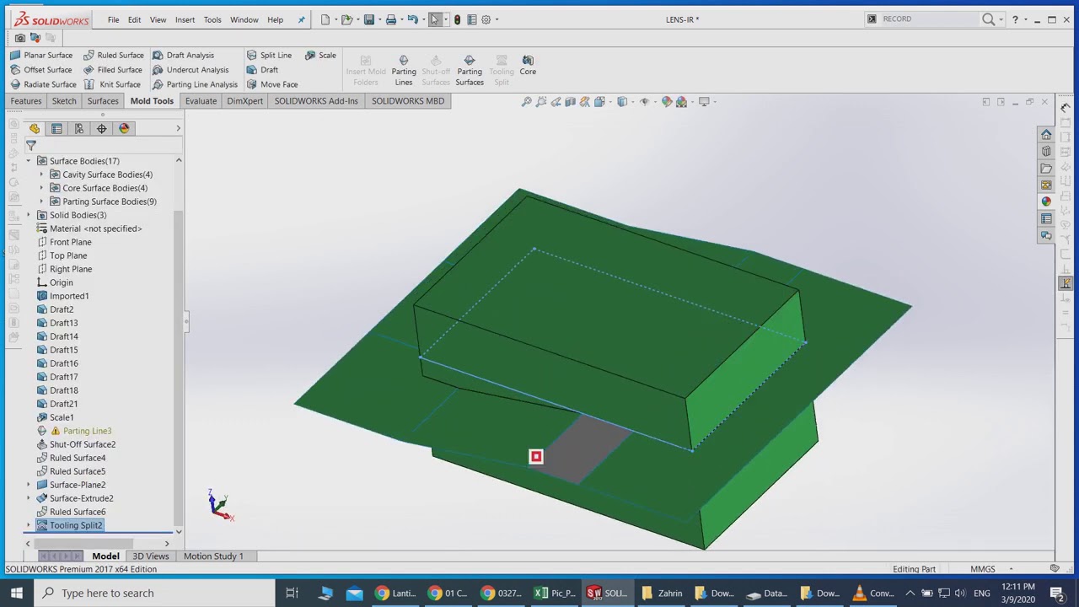Expand Cavity Surface Bodies(4) folder
Screen dimensions: 1079x607
click(41, 175)
